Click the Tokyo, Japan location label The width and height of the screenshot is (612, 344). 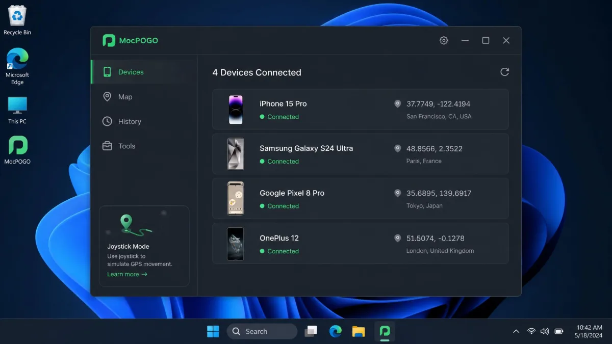coord(424,206)
